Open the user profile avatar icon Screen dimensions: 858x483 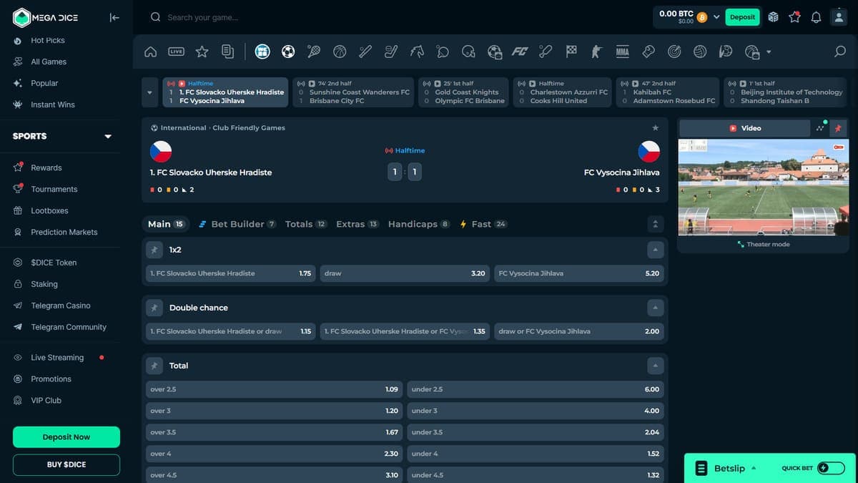[839, 17]
